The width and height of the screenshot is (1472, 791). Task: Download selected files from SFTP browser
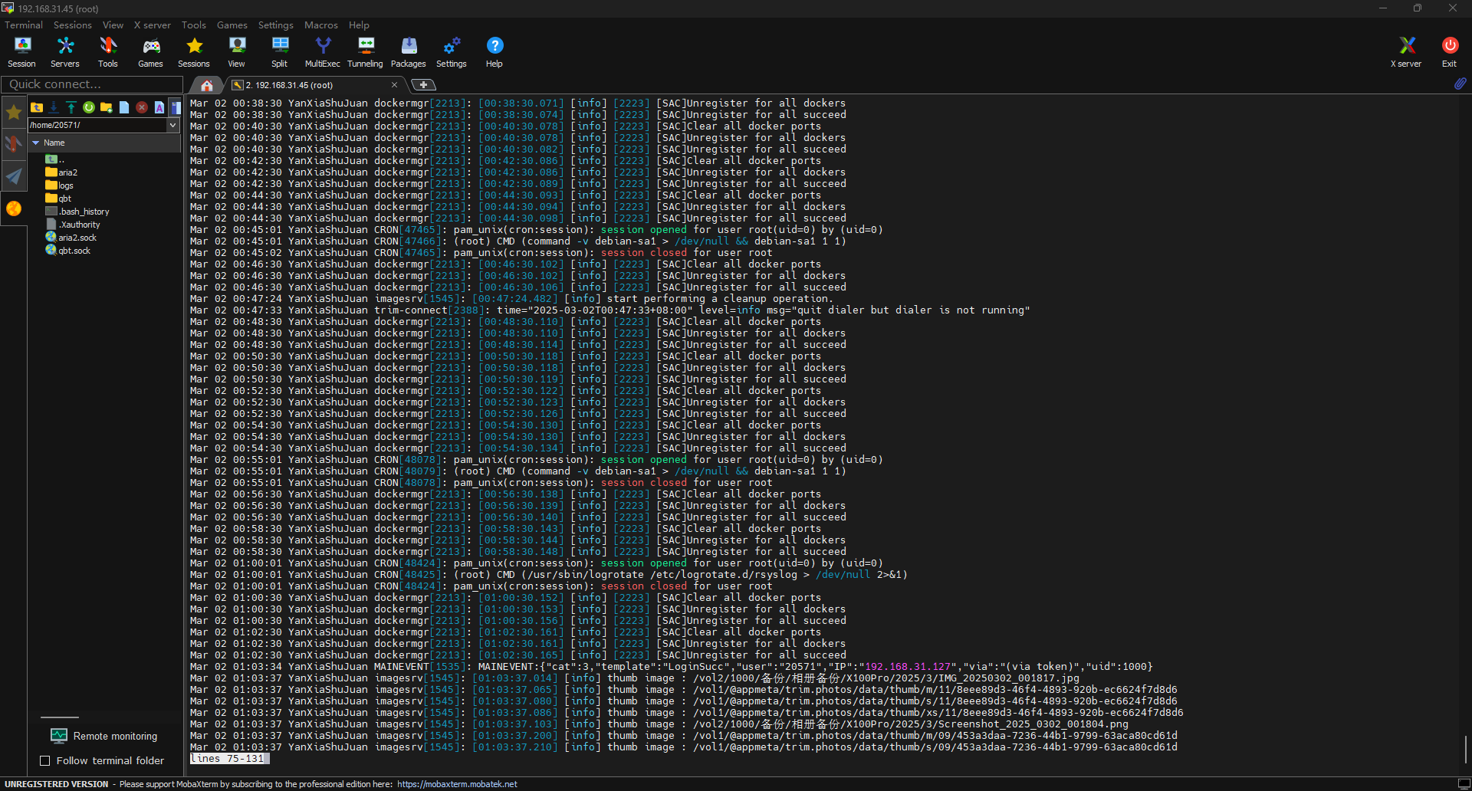click(54, 107)
